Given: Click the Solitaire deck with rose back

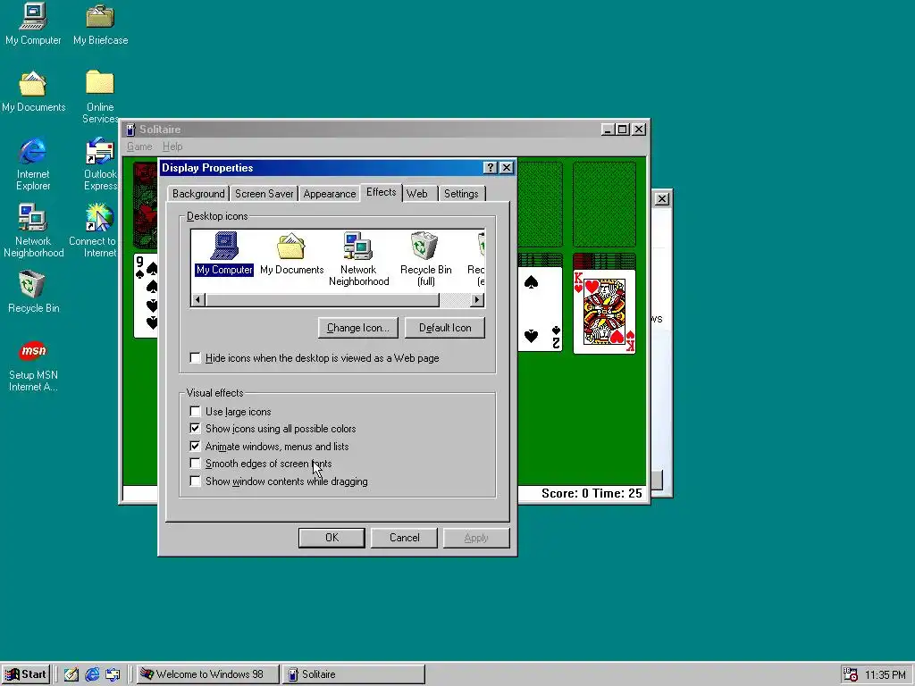Looking at the screenshot, I should pos(145,205).
